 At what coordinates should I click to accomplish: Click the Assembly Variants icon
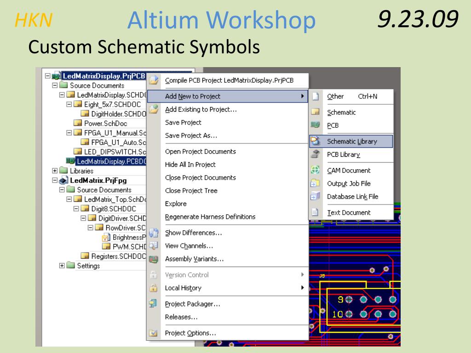pyautogui.click(x=154, y=259)
